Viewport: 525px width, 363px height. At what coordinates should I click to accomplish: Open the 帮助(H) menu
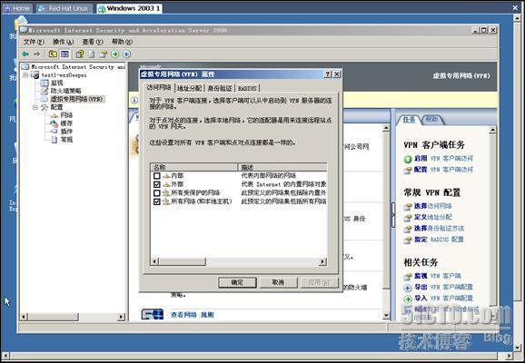123,42
